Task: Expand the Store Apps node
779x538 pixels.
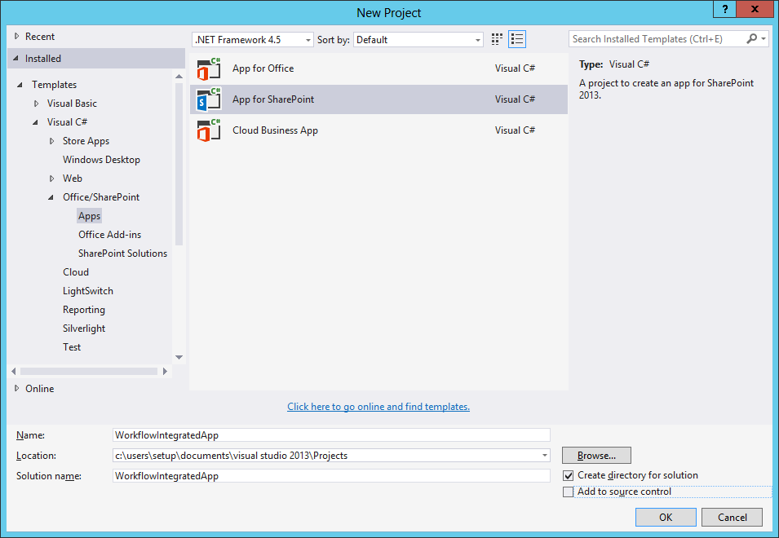Action: 51,142
